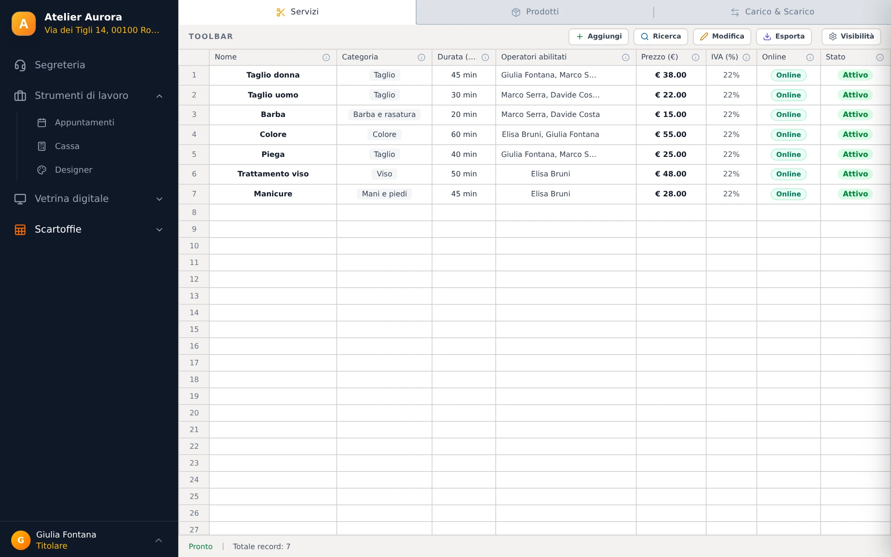This screenshot has width=891, height=557.
Task: Click the info icon in Nome column header
Action: [x=326, y=58]
